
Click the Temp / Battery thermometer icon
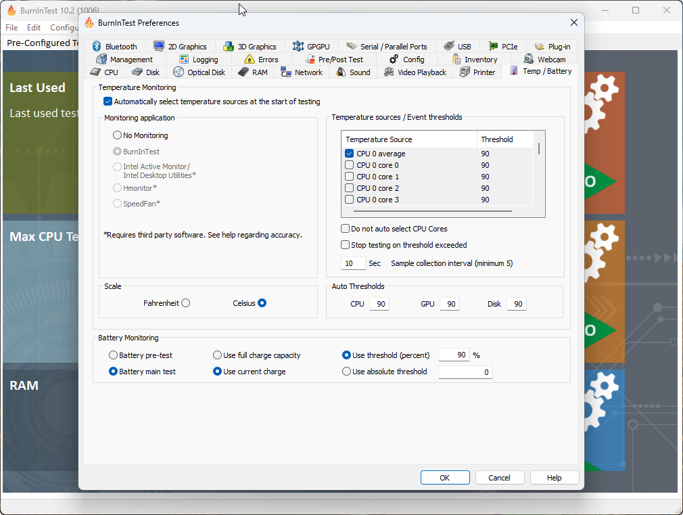tap(515, 71)
